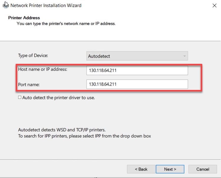Close the Network Printer Installation Wizard window

pyautogui.click(x=214, y=5)
